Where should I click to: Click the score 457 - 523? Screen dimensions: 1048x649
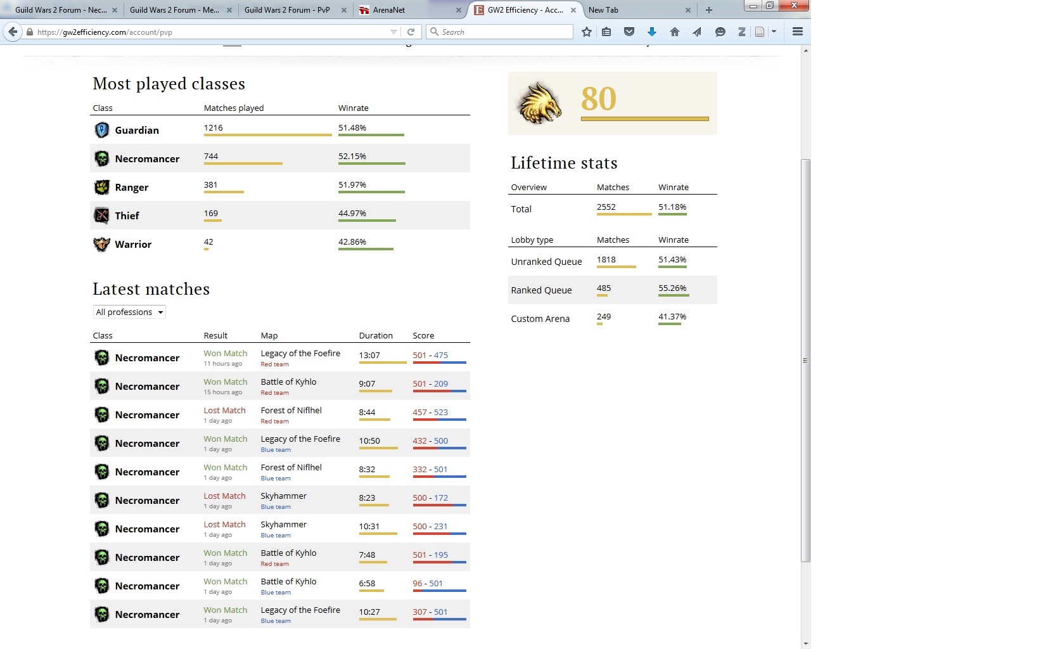tap(430, 412)
